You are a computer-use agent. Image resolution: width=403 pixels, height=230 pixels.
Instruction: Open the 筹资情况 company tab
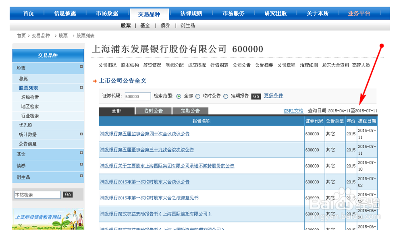(152, 65)
